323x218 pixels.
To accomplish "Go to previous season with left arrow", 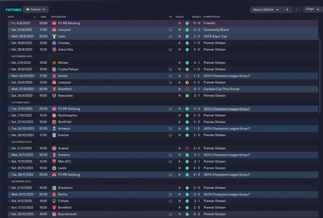I will (x=287, y=10).
